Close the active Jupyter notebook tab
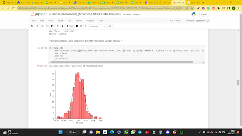The image size is (242, 136). point(183,2)
